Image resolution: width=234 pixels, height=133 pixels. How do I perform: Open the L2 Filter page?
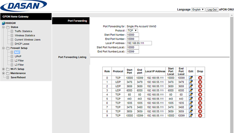pos(19,61)
